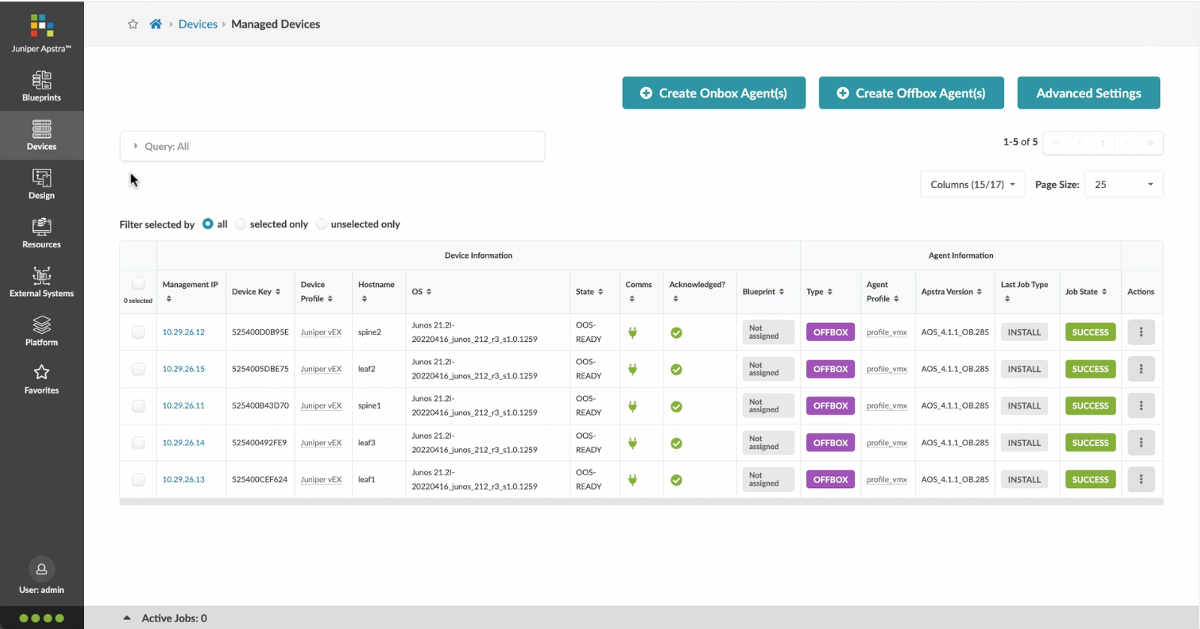Image resolution: width=1200 pixels, height=629 pixels.
Task: Click SUCCESS badge in leaf3 row
Action: [x=1090, y=442]
